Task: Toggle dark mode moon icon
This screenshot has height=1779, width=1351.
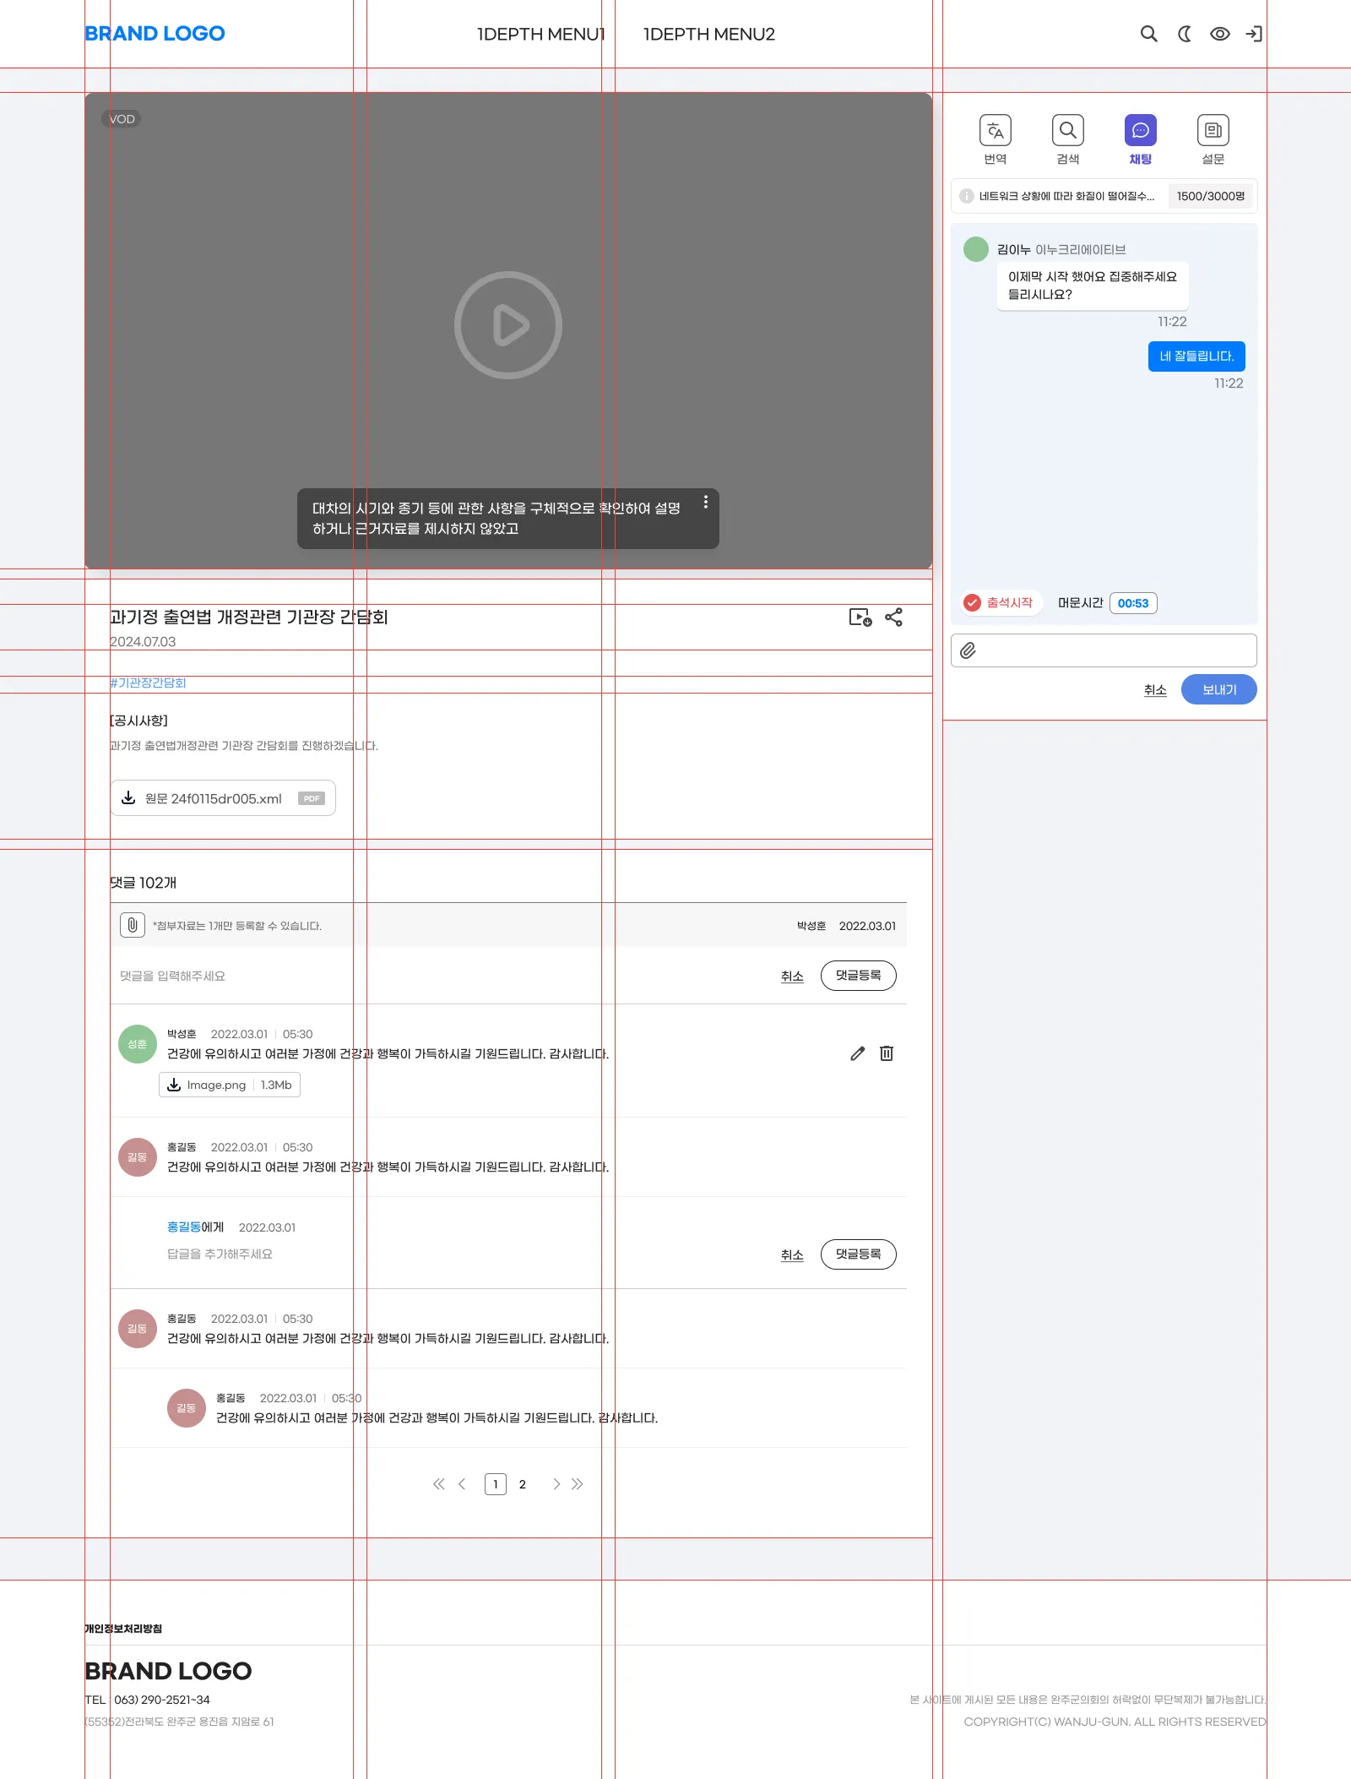Action: (1185, 34)
